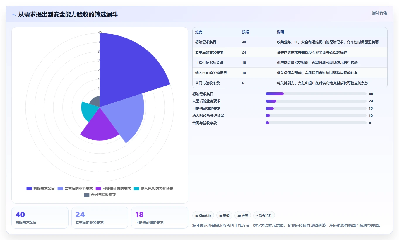Click the 漏斗转化 tag in the header
The width and height of the screenshot is (399, 240).
(379, 13)
